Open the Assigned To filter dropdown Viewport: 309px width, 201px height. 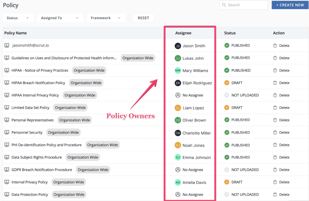click(x=60, y=18)
